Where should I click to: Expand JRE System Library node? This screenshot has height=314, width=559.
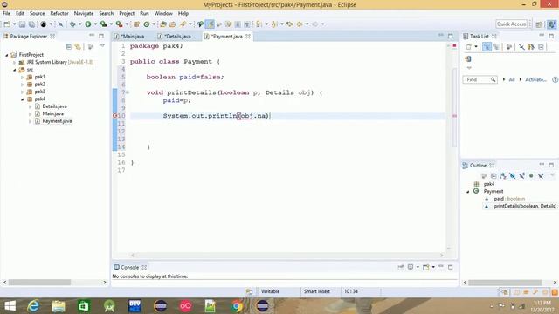pos(14,62)
